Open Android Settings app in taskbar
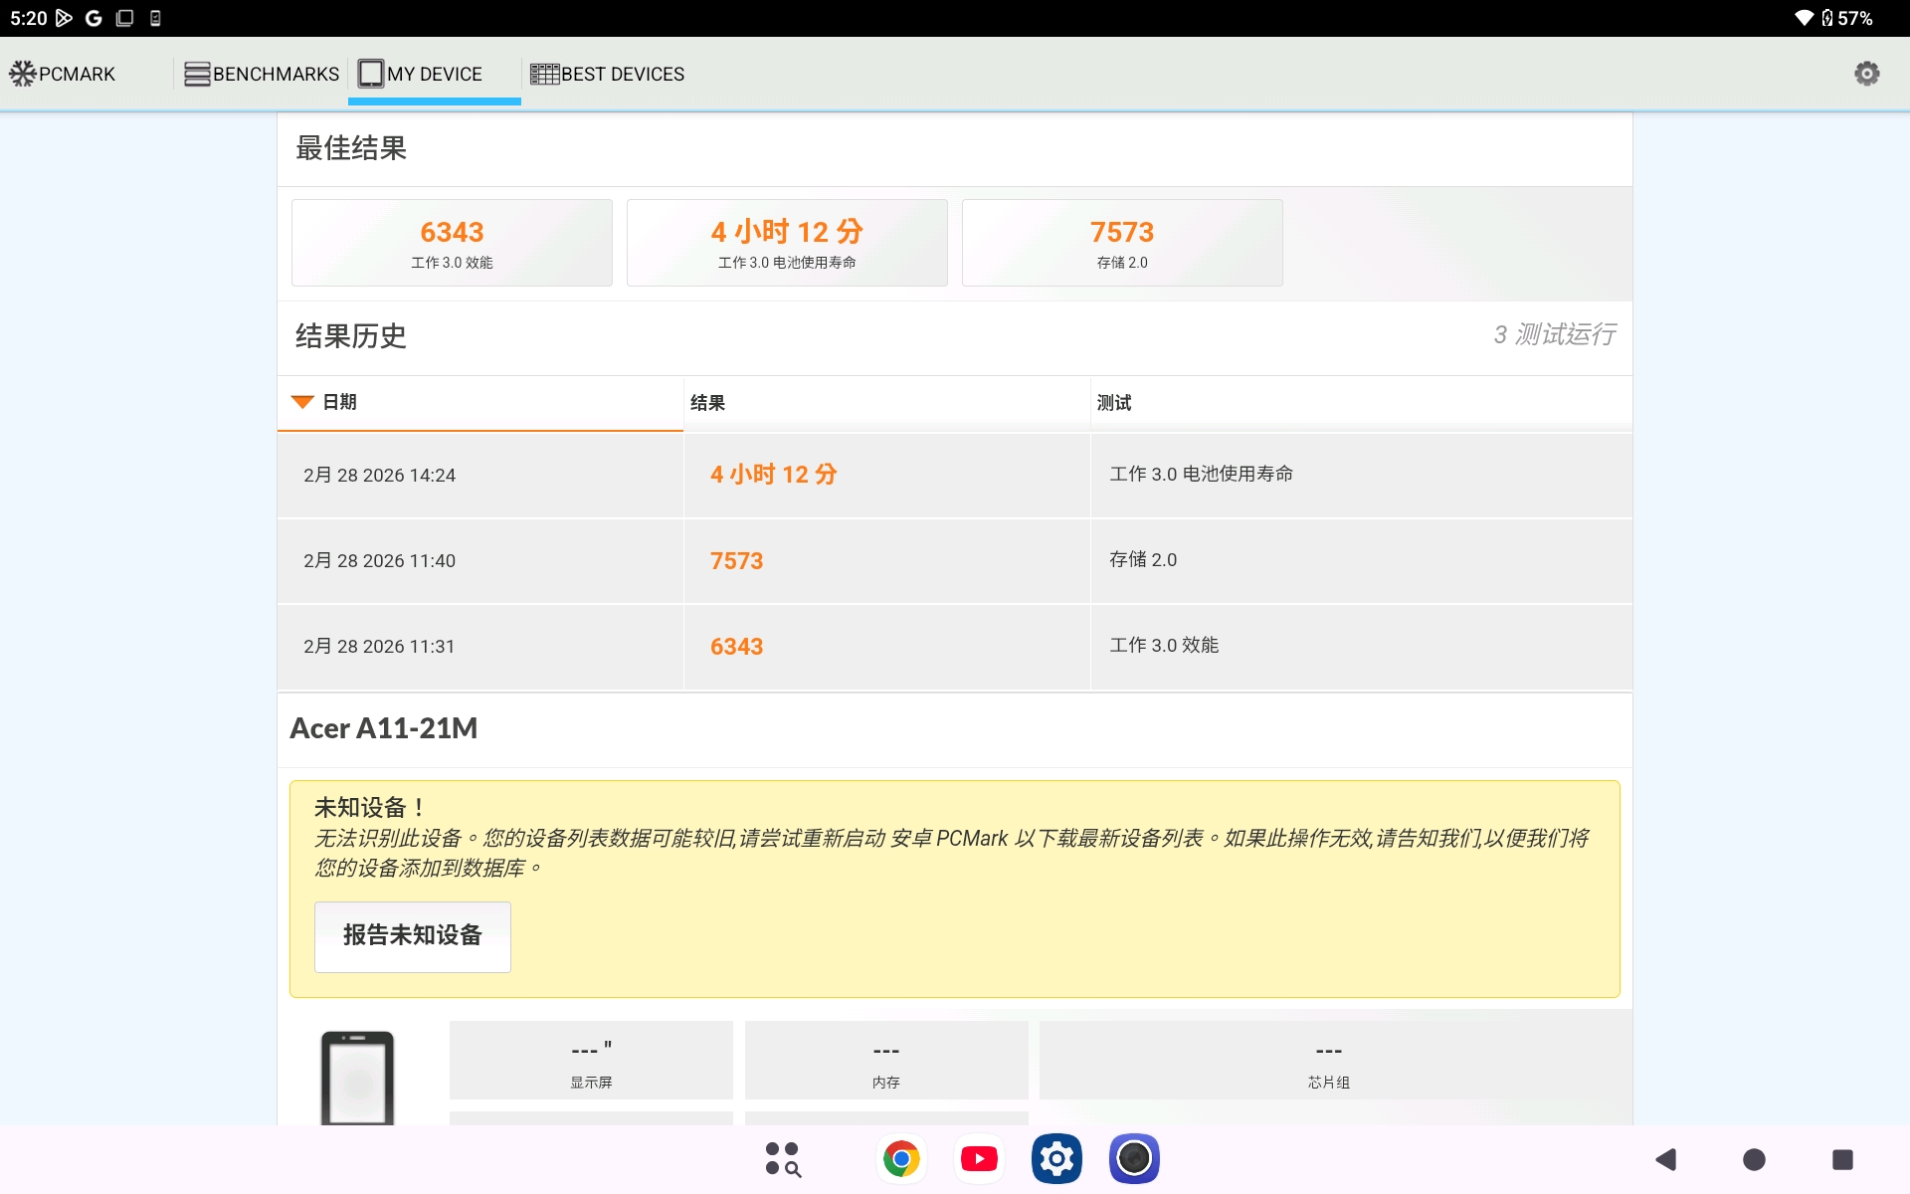This screenshot has width=1910, height=1194. click(x=1056, y=1159)
